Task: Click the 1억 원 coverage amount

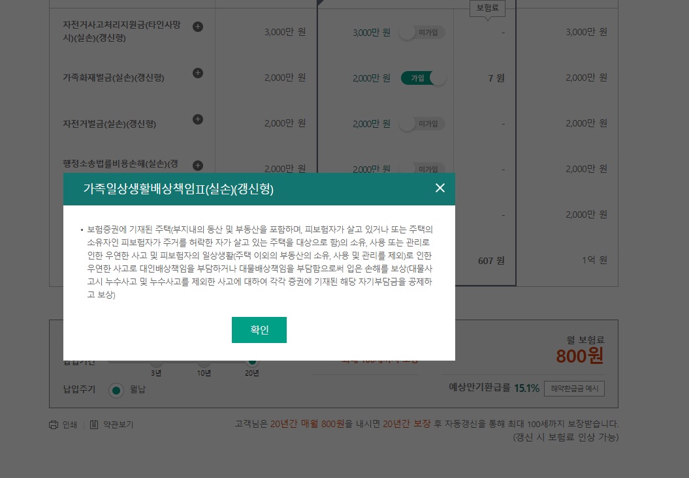Action: click(x=594, y=260)
